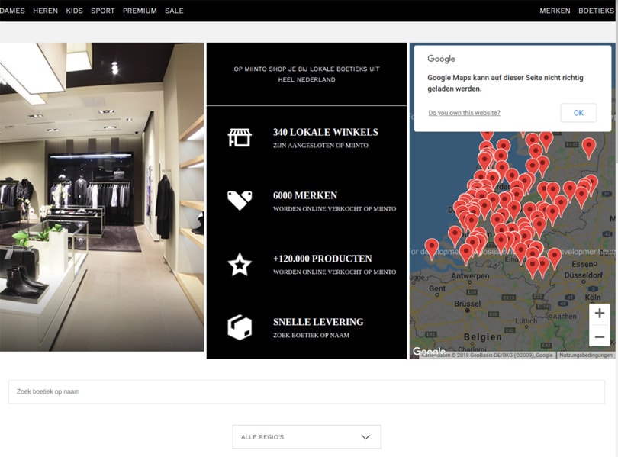Click the Google logo on the map corner
This screenshot has height=457, width=618.
coord(429,352)
